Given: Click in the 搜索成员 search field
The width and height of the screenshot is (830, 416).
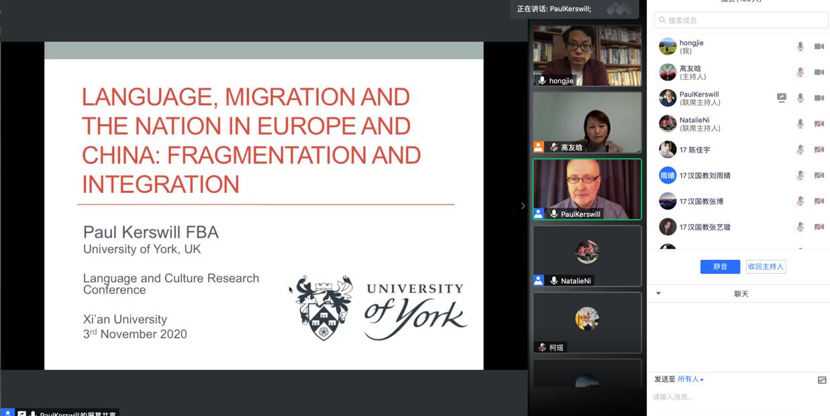Looking at the screenshot, I should [x=741, y=20].
